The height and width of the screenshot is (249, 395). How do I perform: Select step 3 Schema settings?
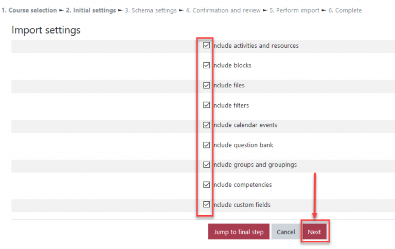151,10
